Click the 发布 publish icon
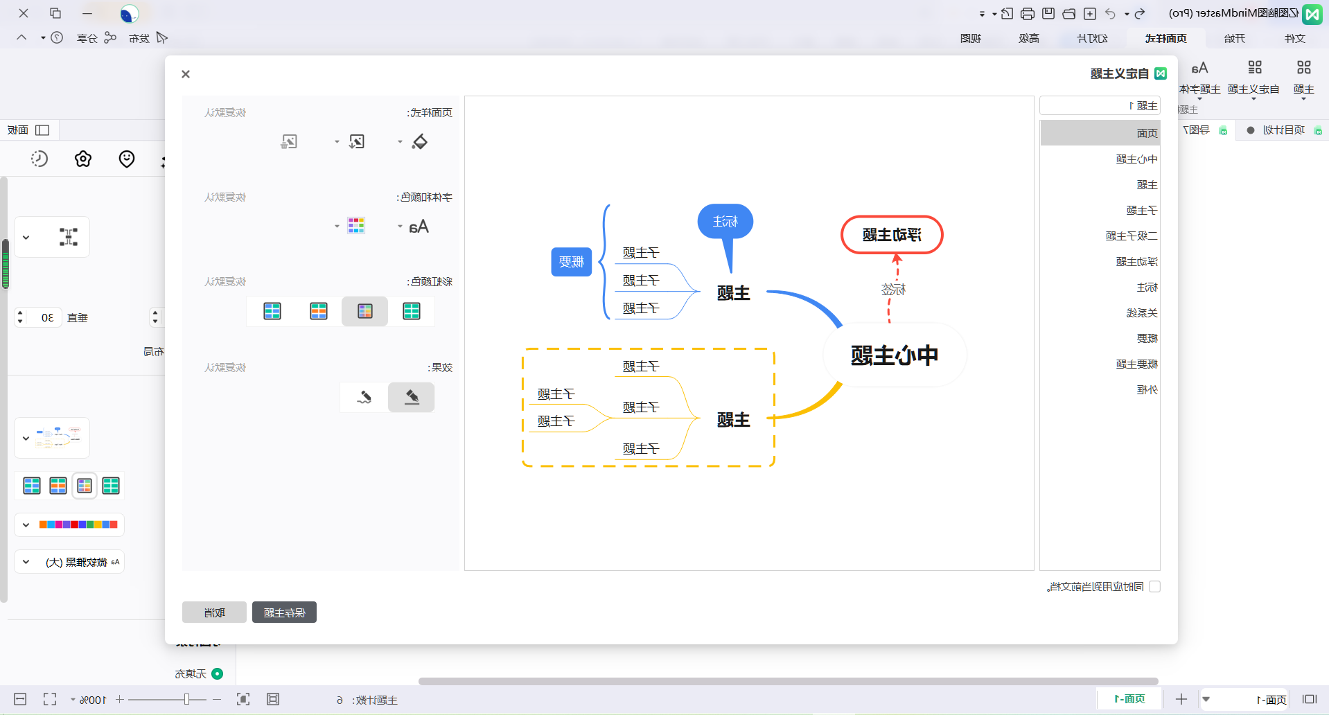Image resolution: width=1329 pixels, height=715 pixels. click(x=162, y=37)
